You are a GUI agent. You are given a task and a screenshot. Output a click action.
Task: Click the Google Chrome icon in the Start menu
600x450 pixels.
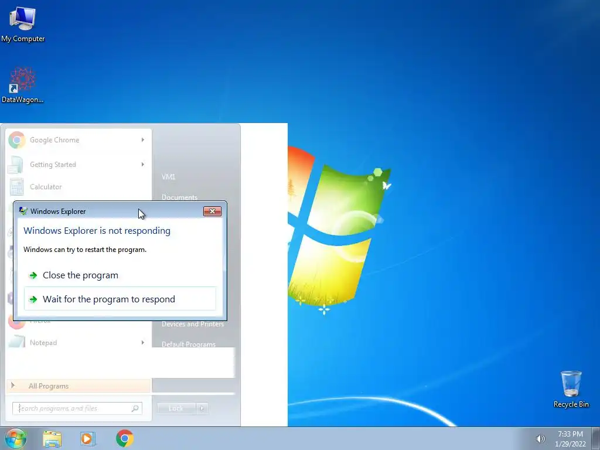point(17,140)
